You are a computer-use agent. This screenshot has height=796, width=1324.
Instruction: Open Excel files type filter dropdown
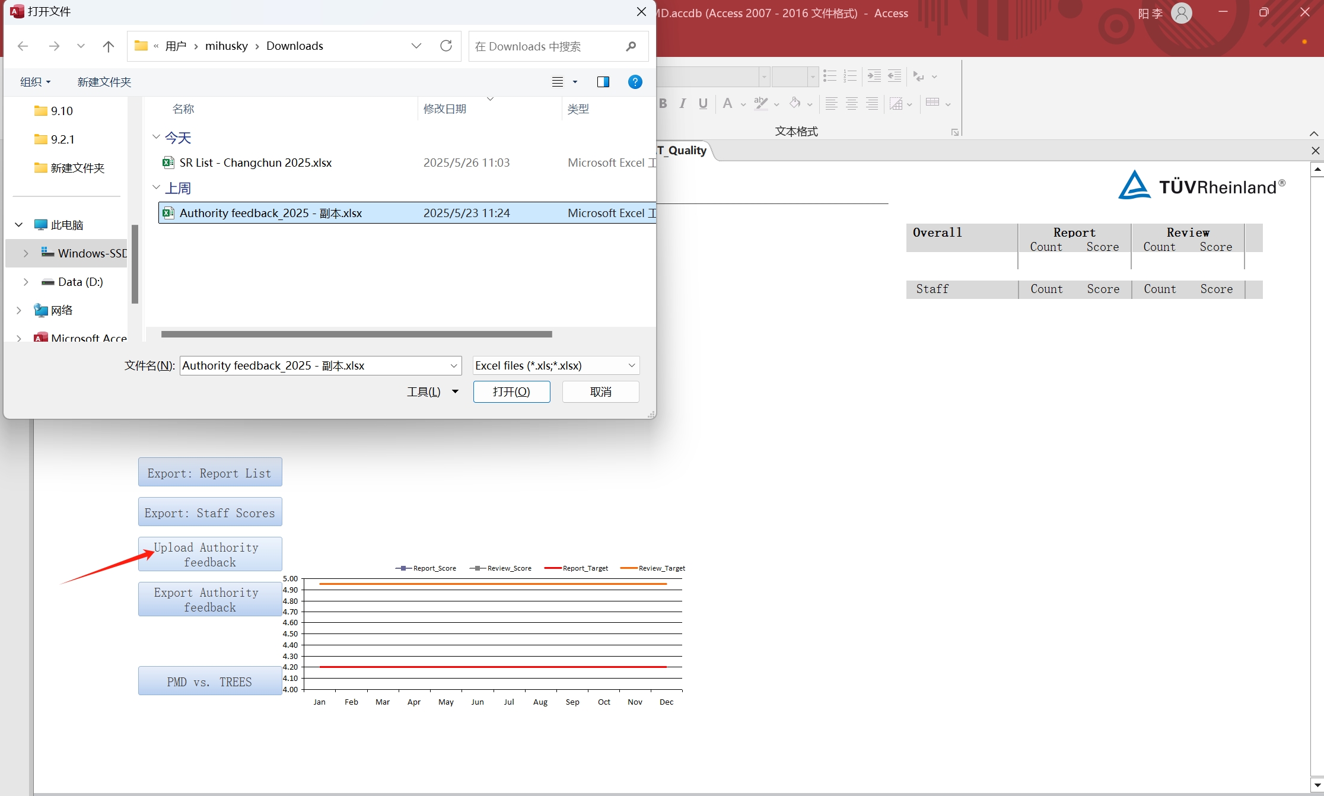(x=632, y=365)
